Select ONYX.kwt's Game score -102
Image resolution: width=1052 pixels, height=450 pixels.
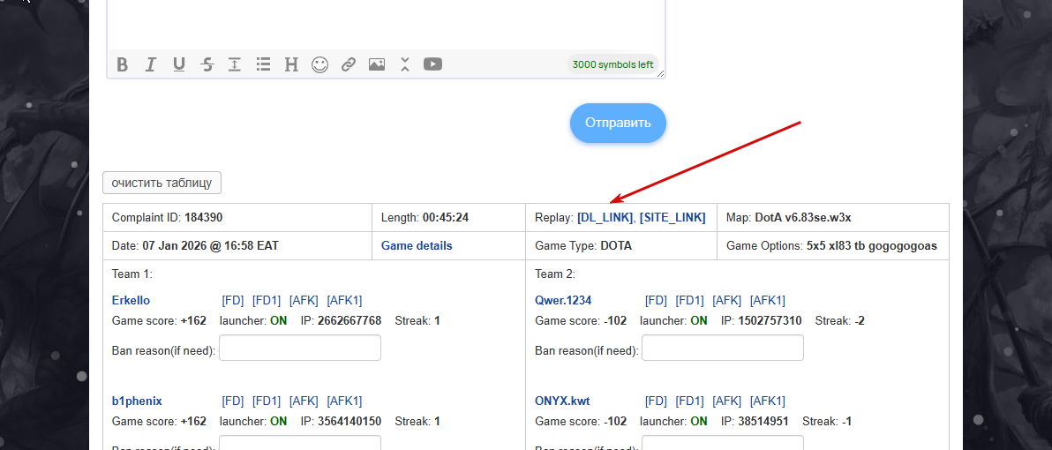[614, 421]
